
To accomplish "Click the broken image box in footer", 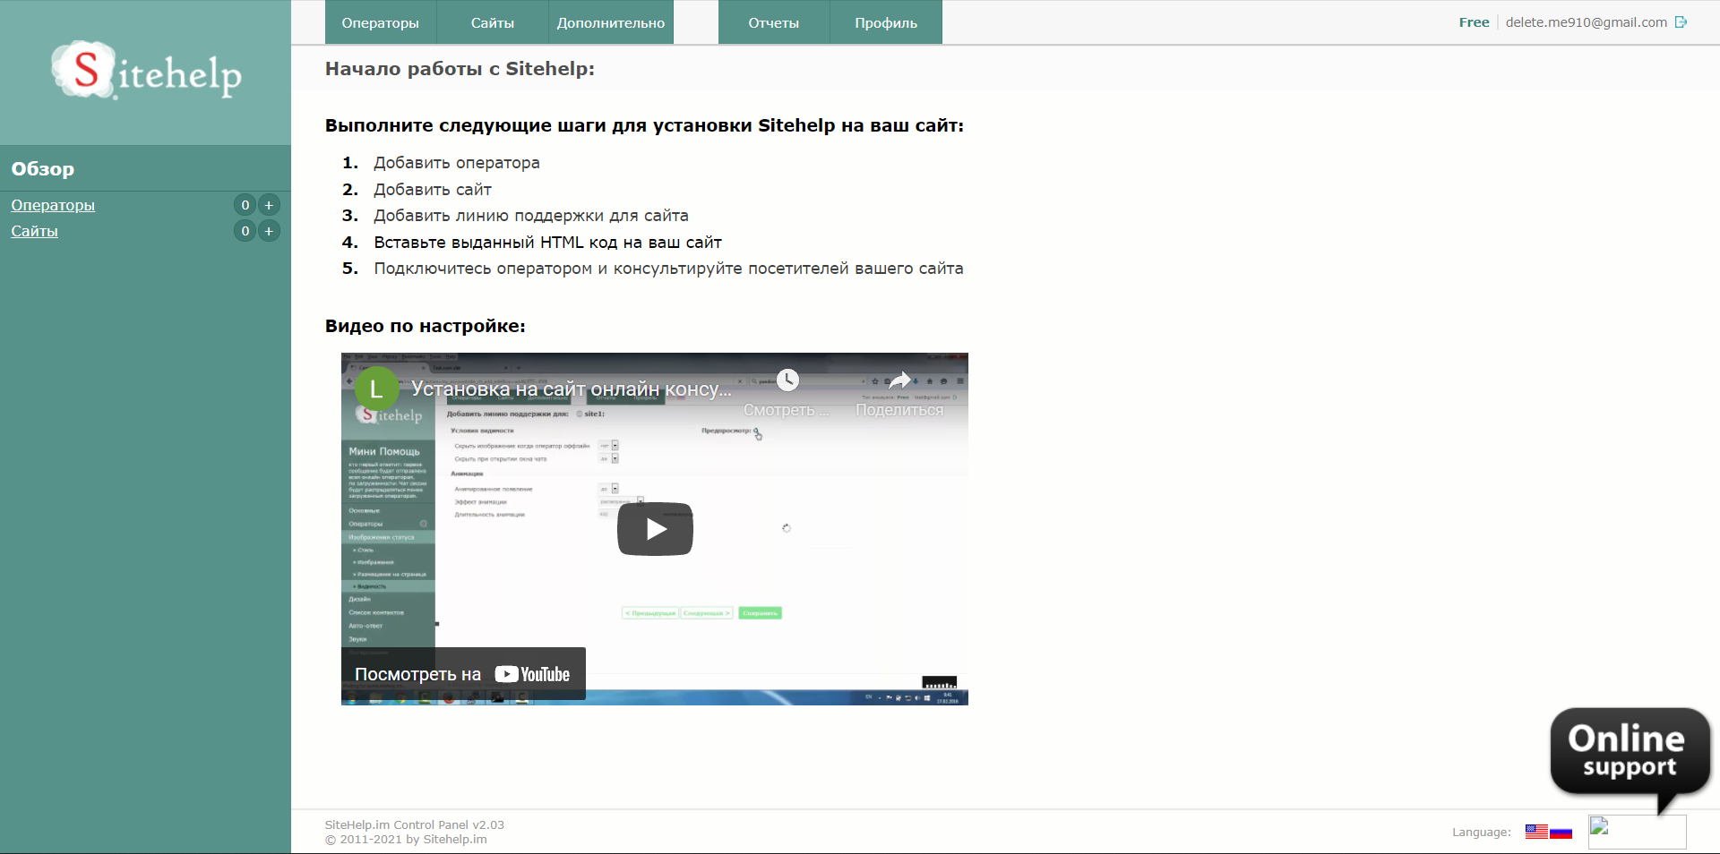I will [1638, 832].
